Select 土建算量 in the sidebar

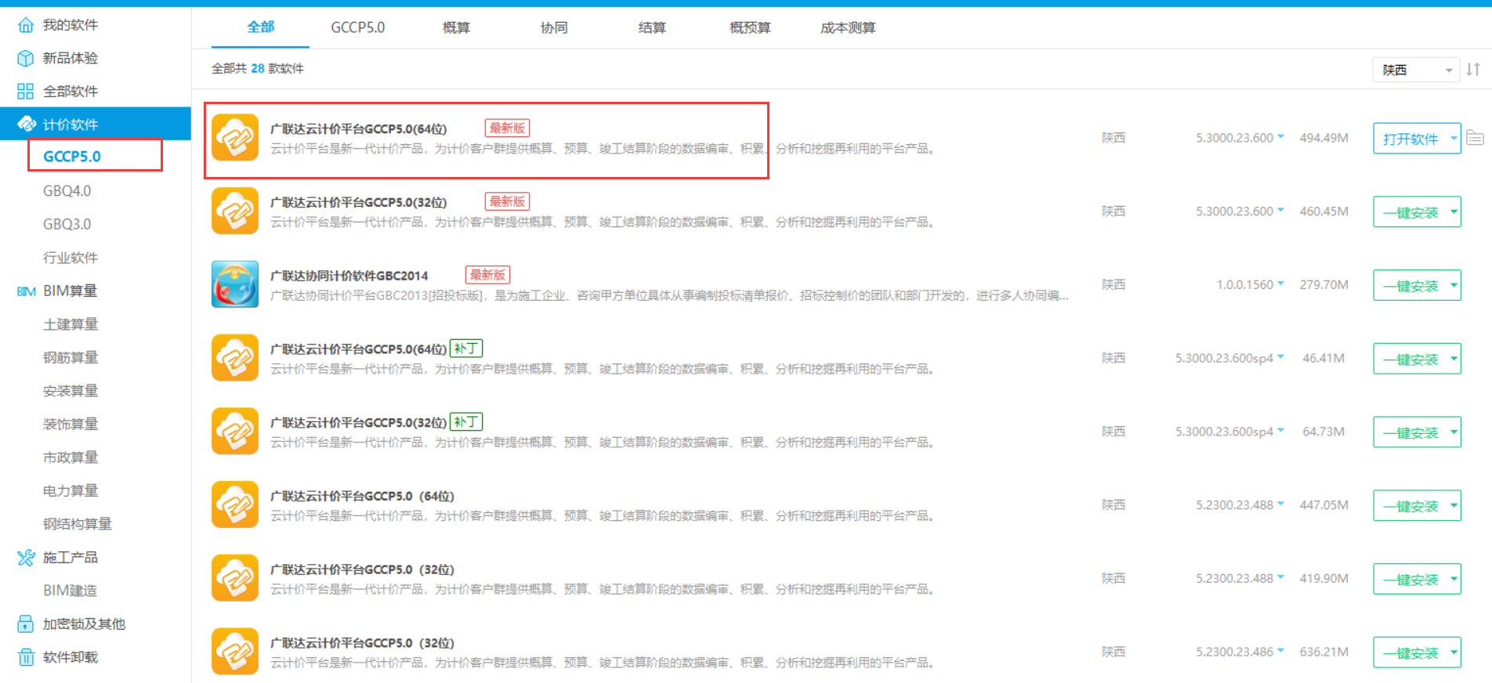coord(71,324)
